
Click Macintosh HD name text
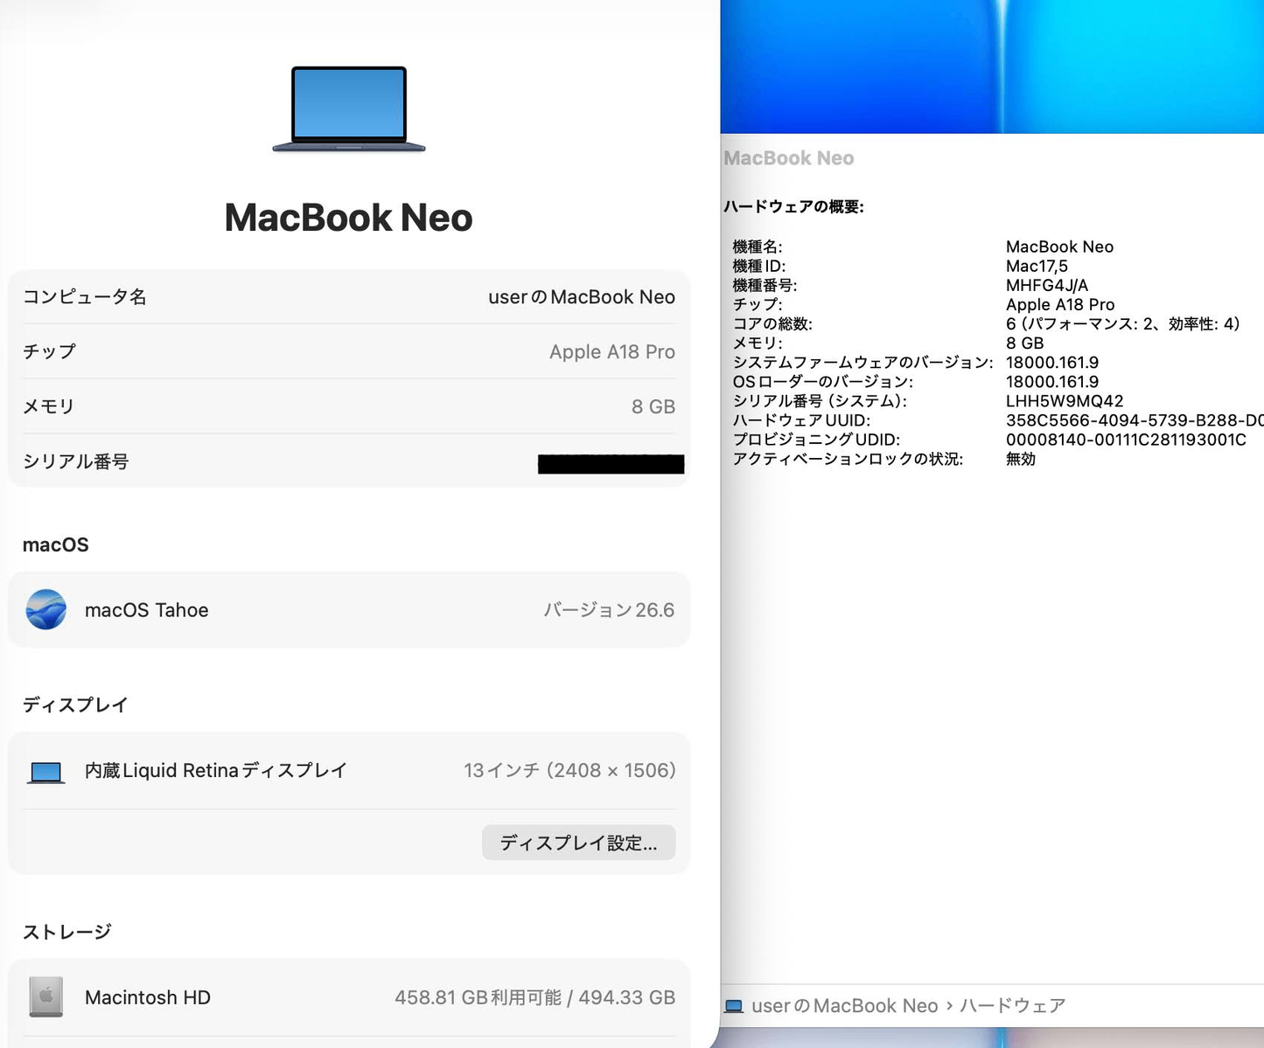coord(148,997)
